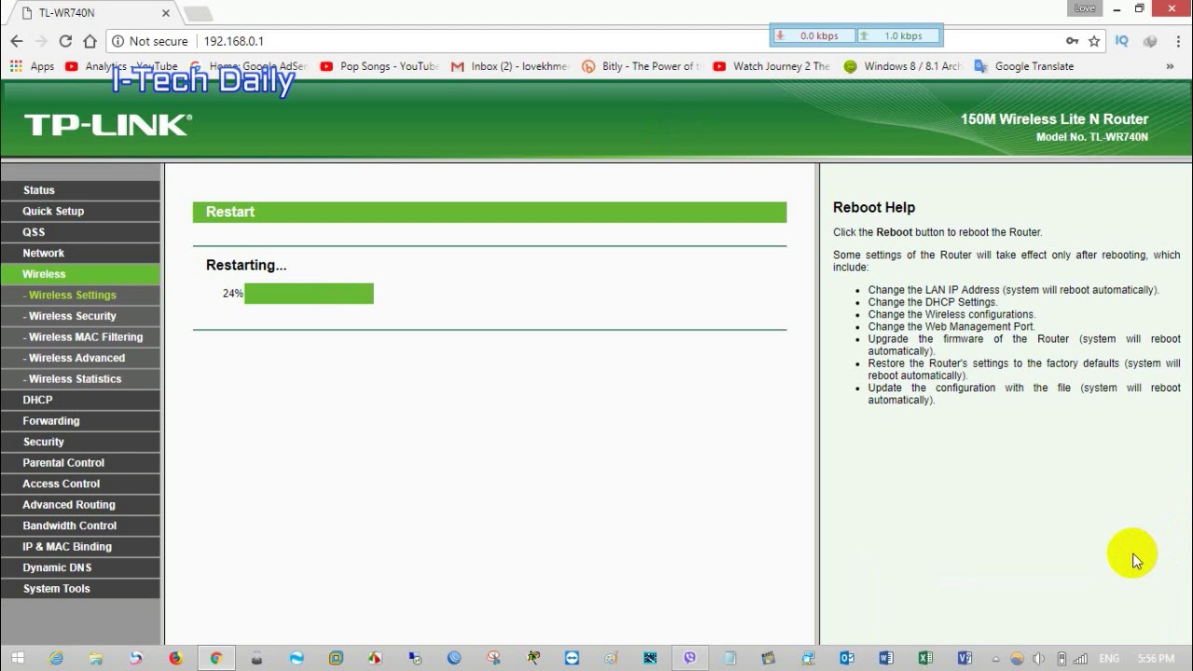Open the Quick Setup menu item

80,212
